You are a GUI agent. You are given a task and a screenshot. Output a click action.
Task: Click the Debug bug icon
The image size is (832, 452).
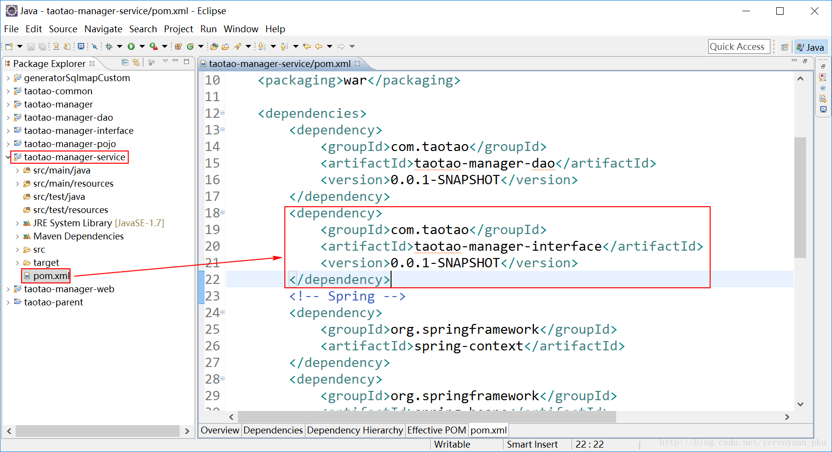(109, 46)
